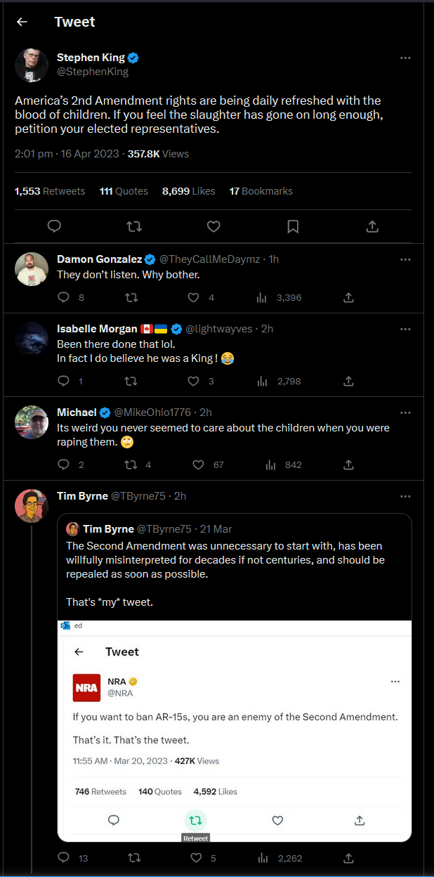This screenshot has height=877, width=434.
Task: Like Michael's reply with the heart icon
Action: pyautogui.click(x=197, y=465)
